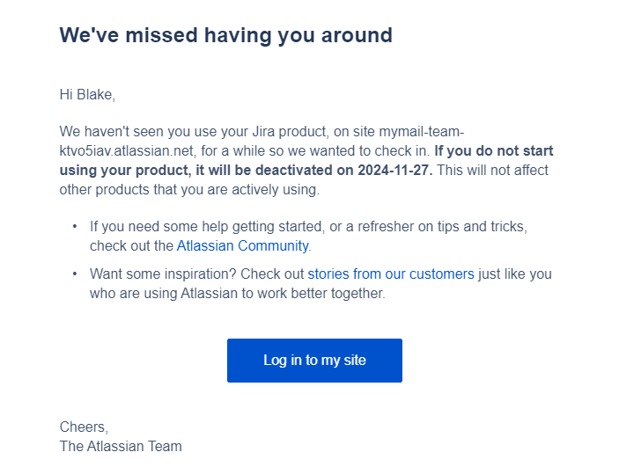Screen dimensions: 619x467
Task: Click the second bullet point marker
Action: point(75,274)
